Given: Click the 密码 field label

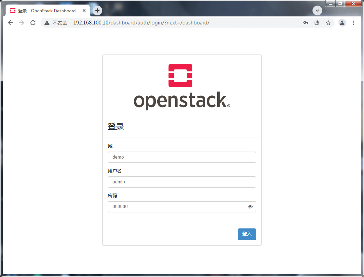Looking at the screenshot, I should [x=112, y=196].
